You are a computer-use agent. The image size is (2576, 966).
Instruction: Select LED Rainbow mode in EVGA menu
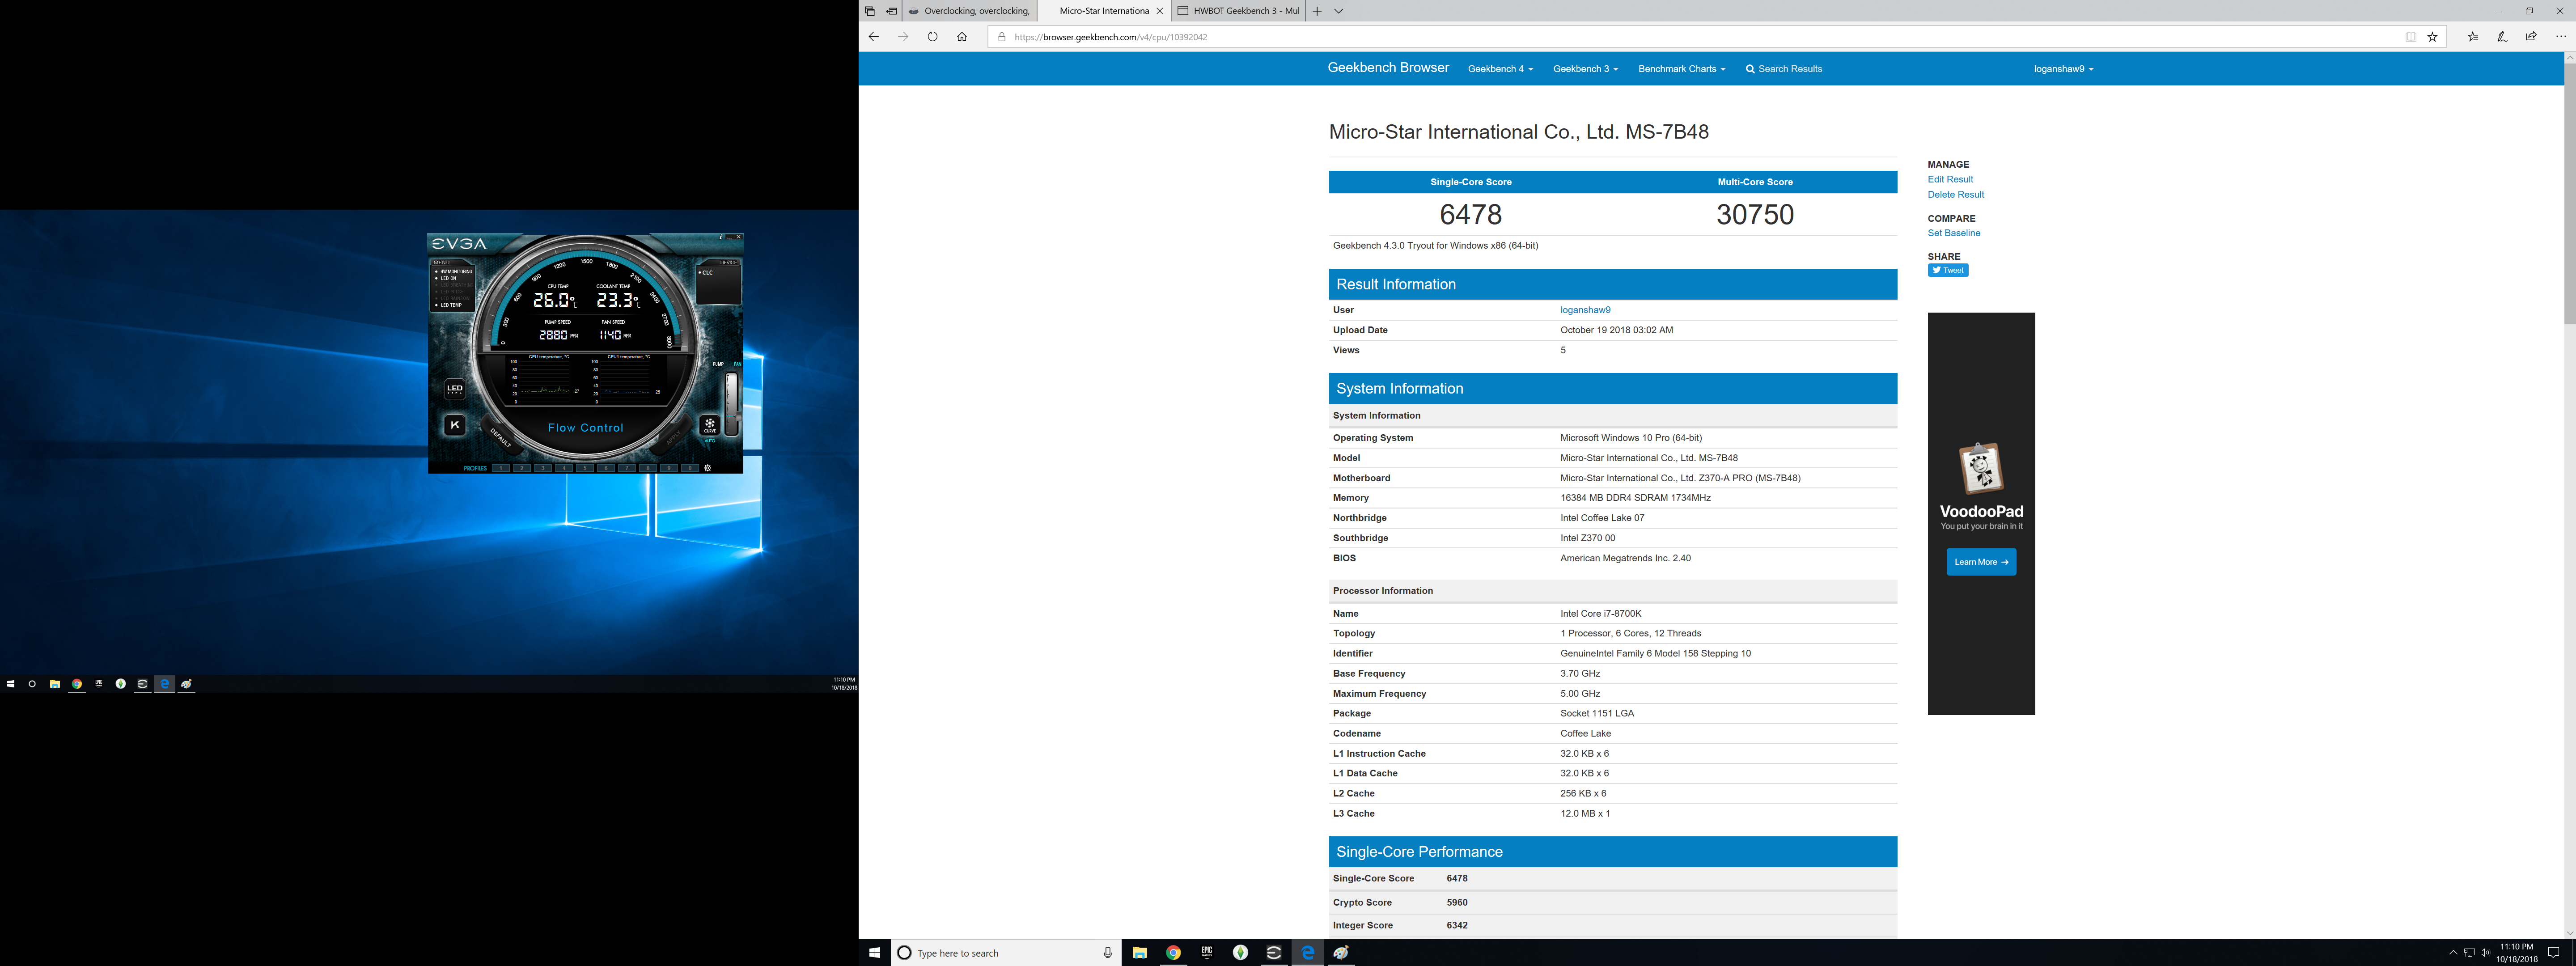click(452, 299)
